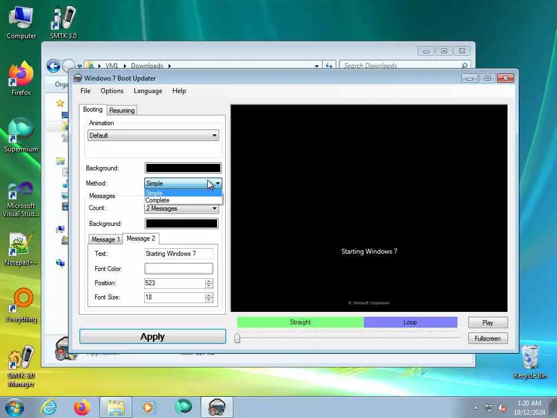Open Windows Media Player from the taskbar

148,407
